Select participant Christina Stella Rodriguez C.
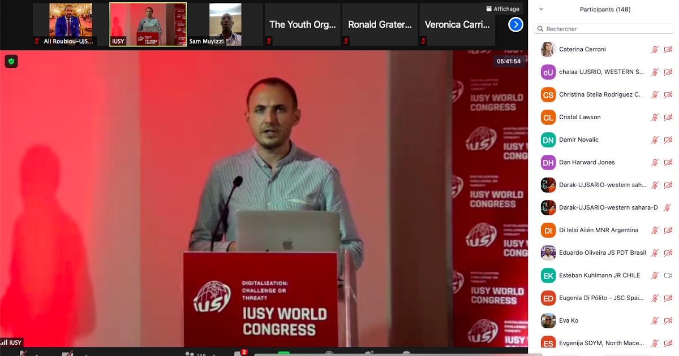Viewport: 679px width, 356px height. [x=604, y=94]
